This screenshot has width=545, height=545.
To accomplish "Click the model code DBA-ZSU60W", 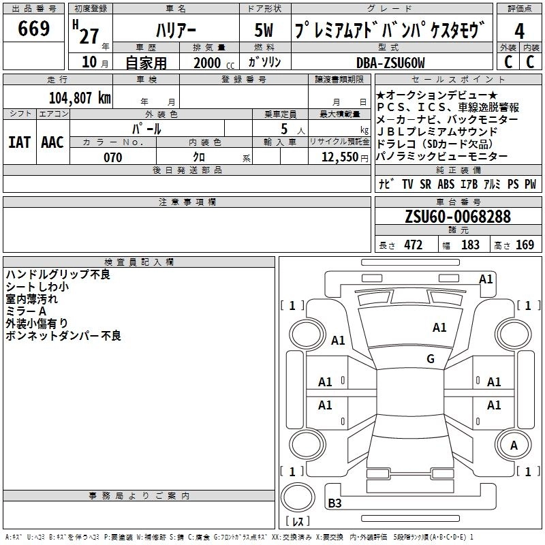I will pos(391,63).
